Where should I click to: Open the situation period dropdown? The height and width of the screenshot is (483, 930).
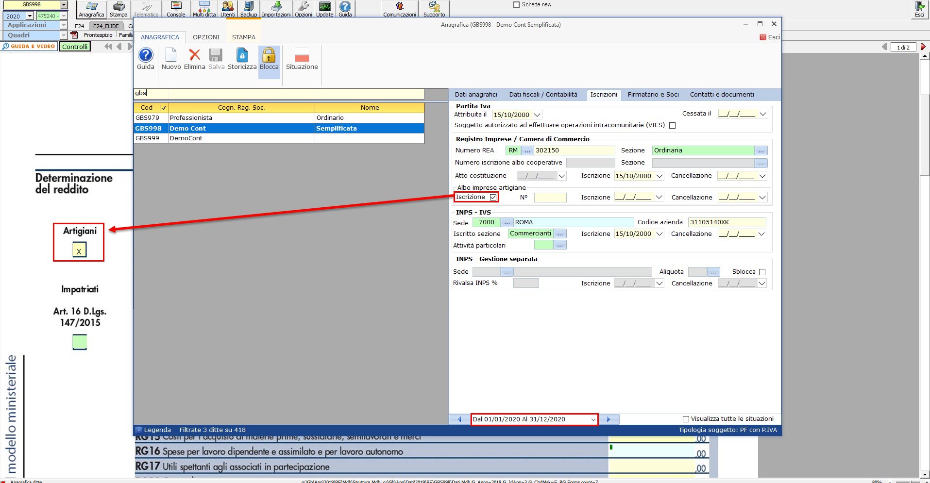(593, 419)
